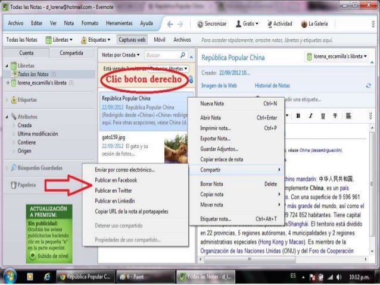Open the Gratis account dropdown
The width and height of the screenshot is (380, 285).
(247, 24)
